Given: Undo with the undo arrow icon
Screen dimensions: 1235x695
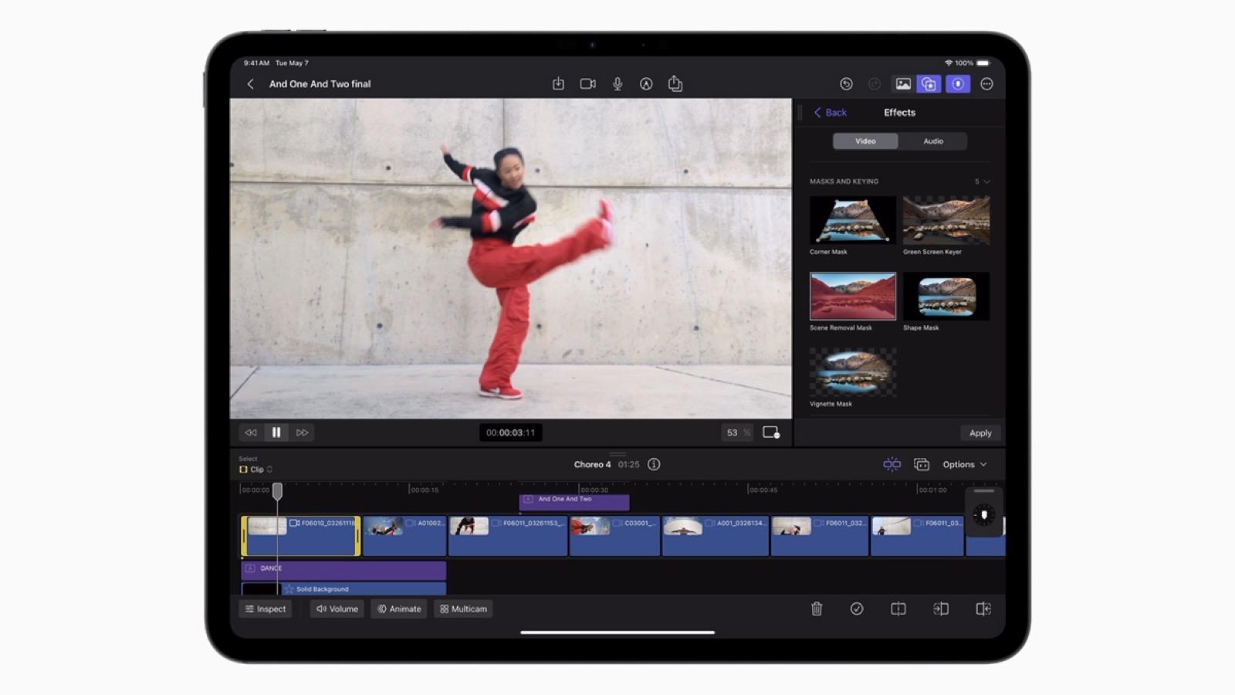Looking at the screenshot, I should 846,84.
